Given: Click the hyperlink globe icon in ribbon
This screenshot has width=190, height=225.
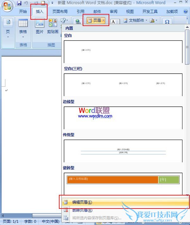Looking at the screenshot, I should tap(77, 22).
